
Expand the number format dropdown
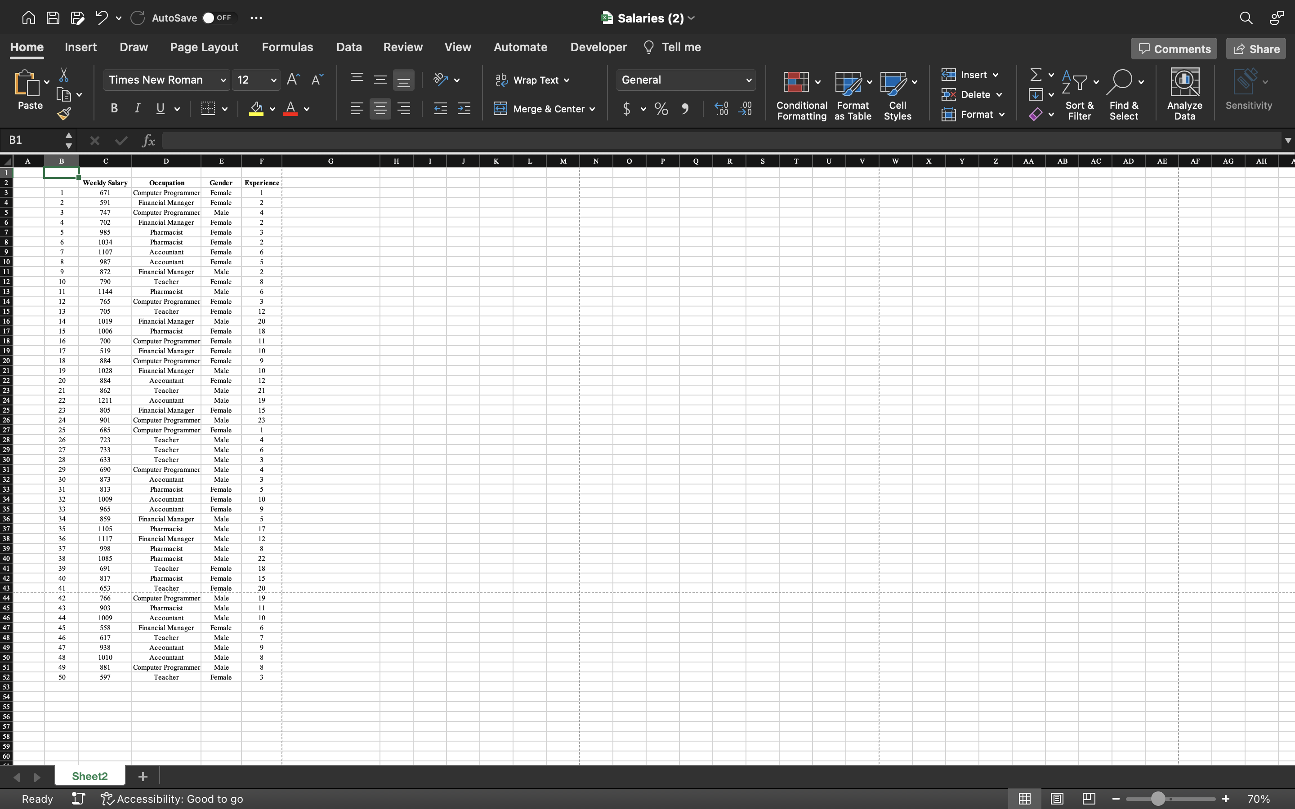coord(748,79)
